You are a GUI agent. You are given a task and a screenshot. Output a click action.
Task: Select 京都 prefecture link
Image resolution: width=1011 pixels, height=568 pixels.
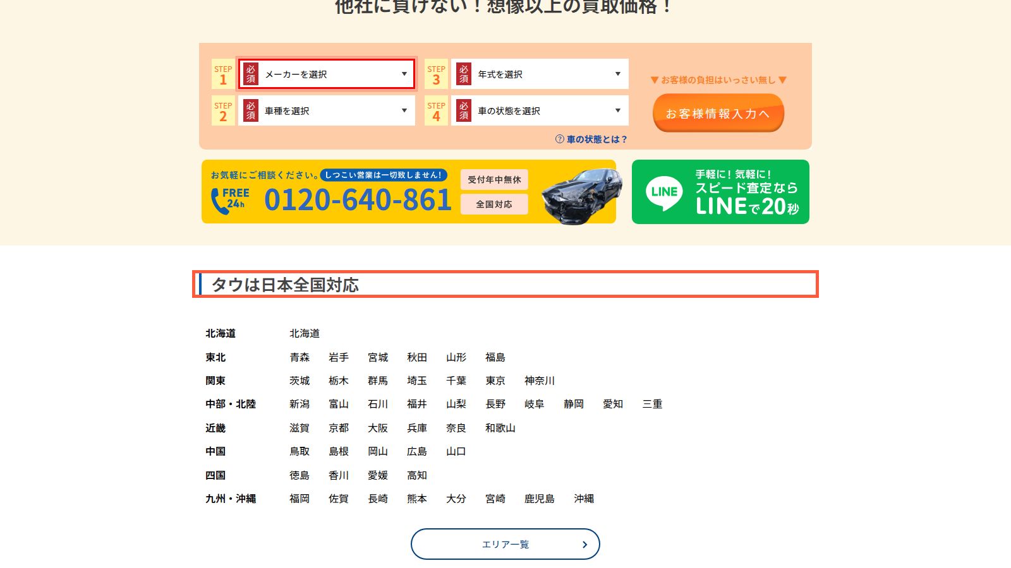pyautogui.click(x=339, y=428)
